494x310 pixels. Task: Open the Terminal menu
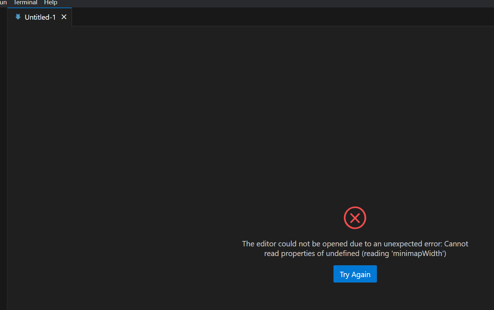tap(25, 3)
